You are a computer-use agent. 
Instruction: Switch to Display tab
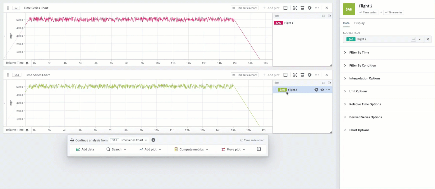tap(359, 23)
